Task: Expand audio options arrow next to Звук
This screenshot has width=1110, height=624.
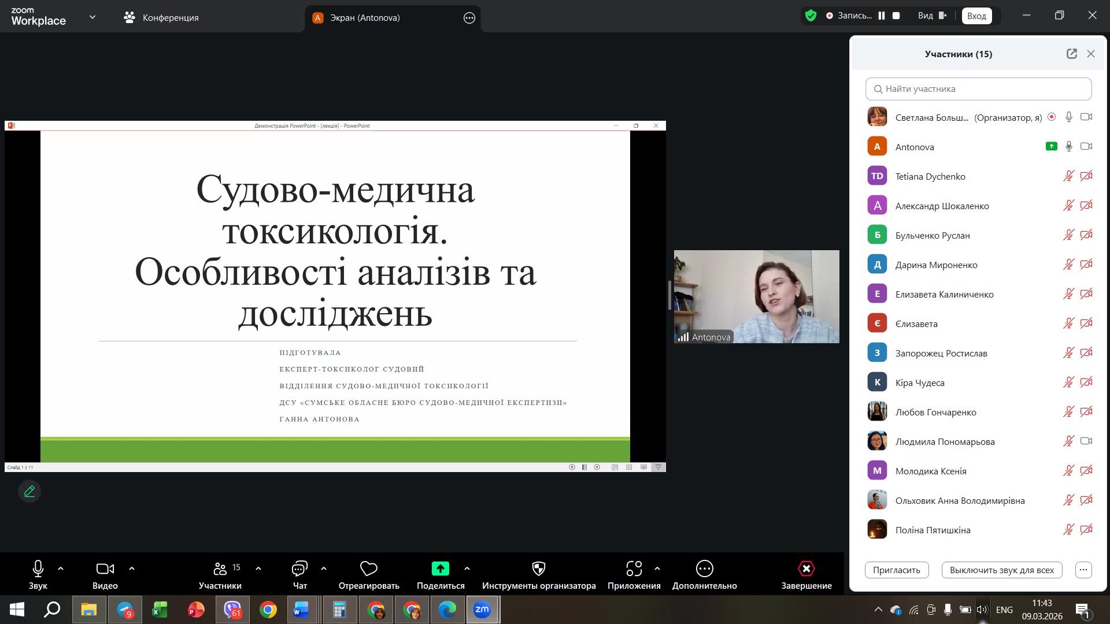Action: pos(61,569)
